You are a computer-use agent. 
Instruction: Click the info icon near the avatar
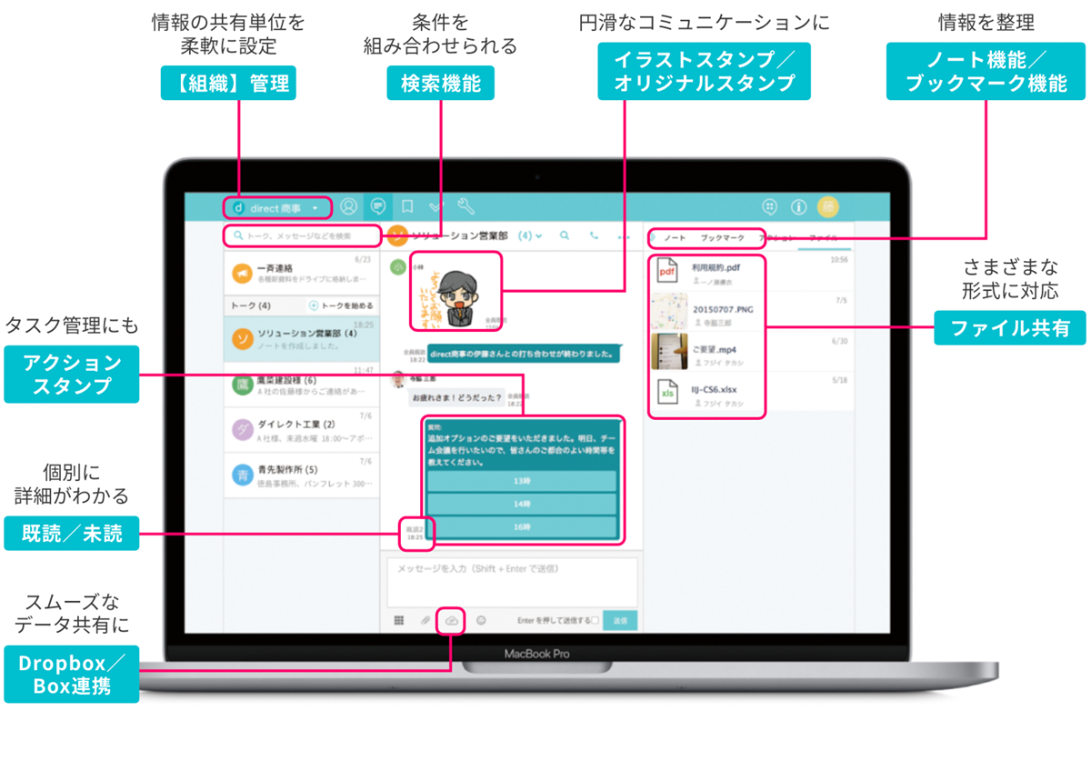(798, 206)
